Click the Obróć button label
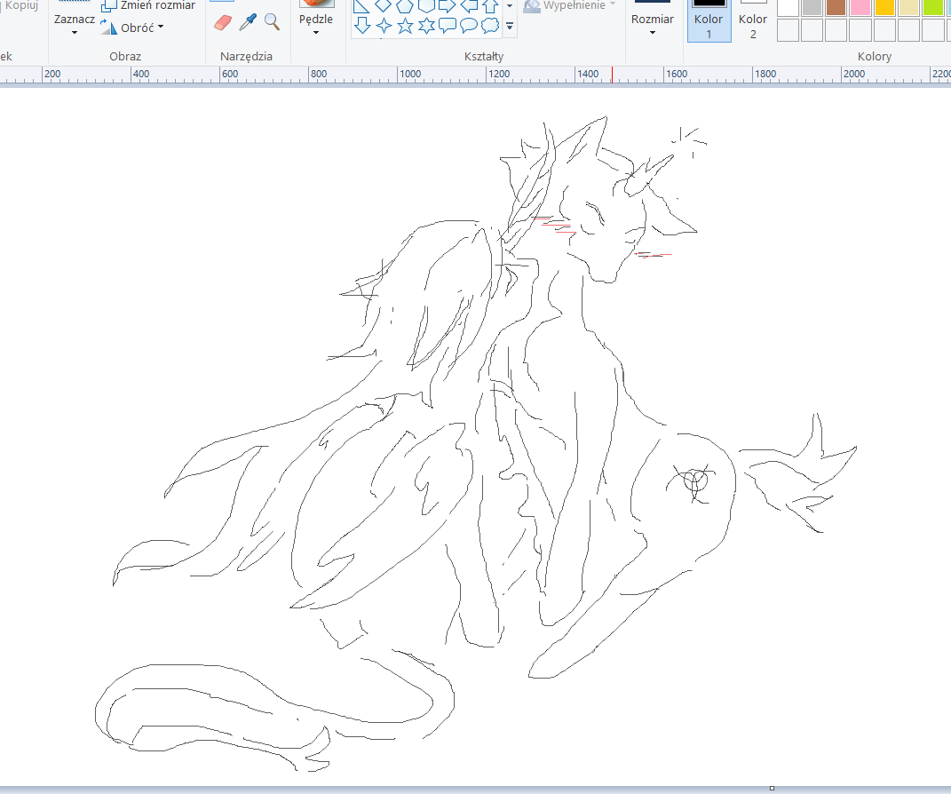The height and width of the screenshot is (794, 951). (x=138, y=28)
